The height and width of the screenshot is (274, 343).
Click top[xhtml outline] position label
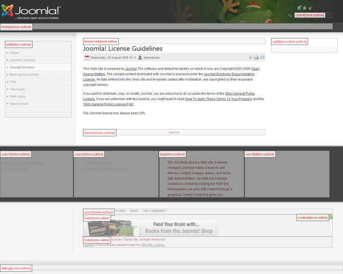[173, 154]
